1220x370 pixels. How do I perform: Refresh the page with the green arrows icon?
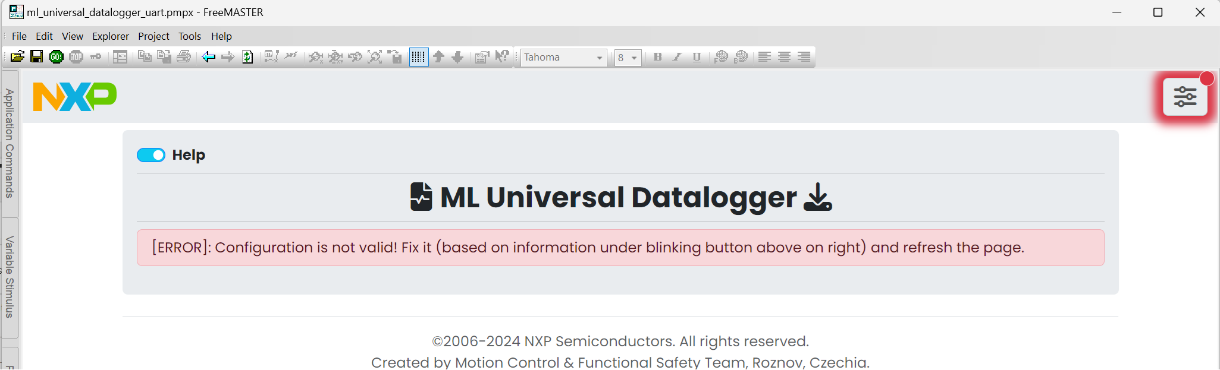pos(247,57)
